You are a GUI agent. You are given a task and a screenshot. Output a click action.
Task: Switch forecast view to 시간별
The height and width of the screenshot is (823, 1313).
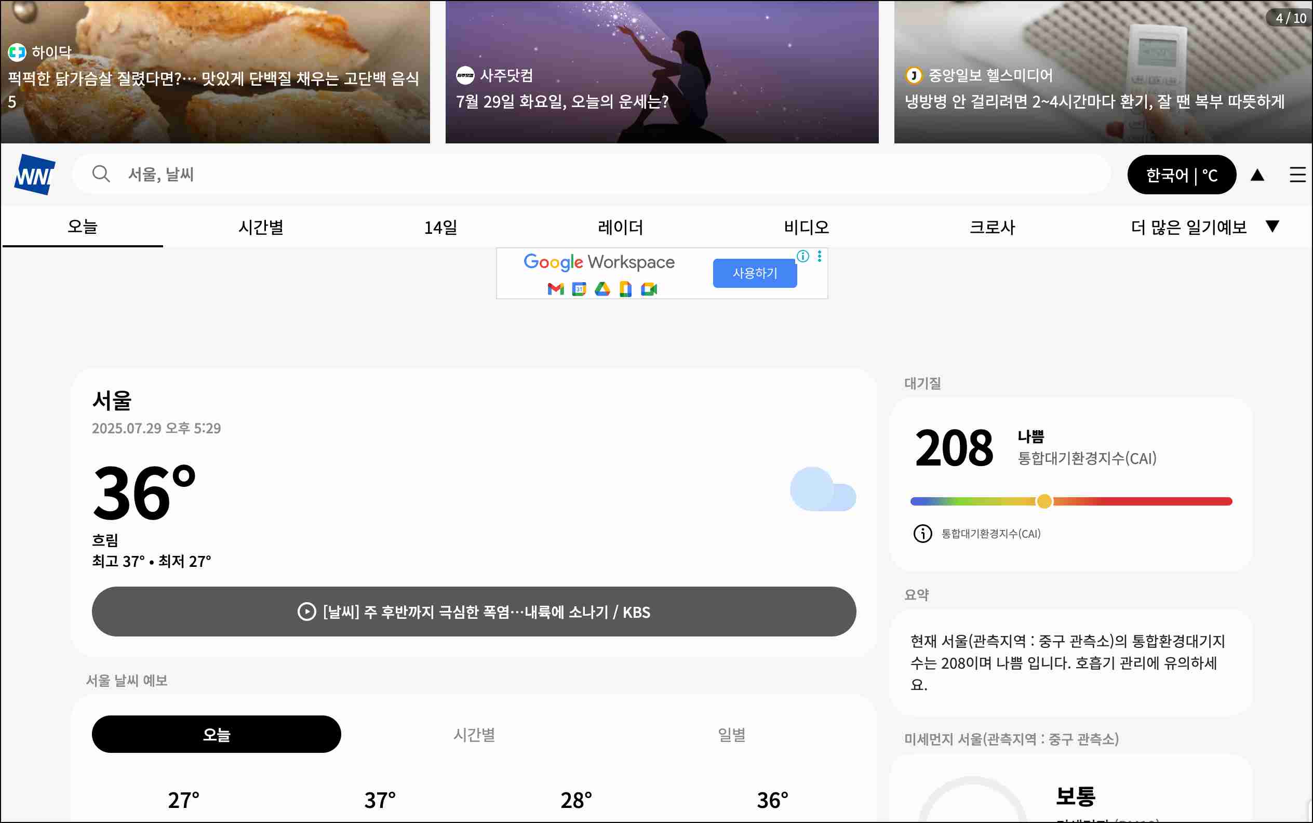pyautogui.click(x=474, y=734)
